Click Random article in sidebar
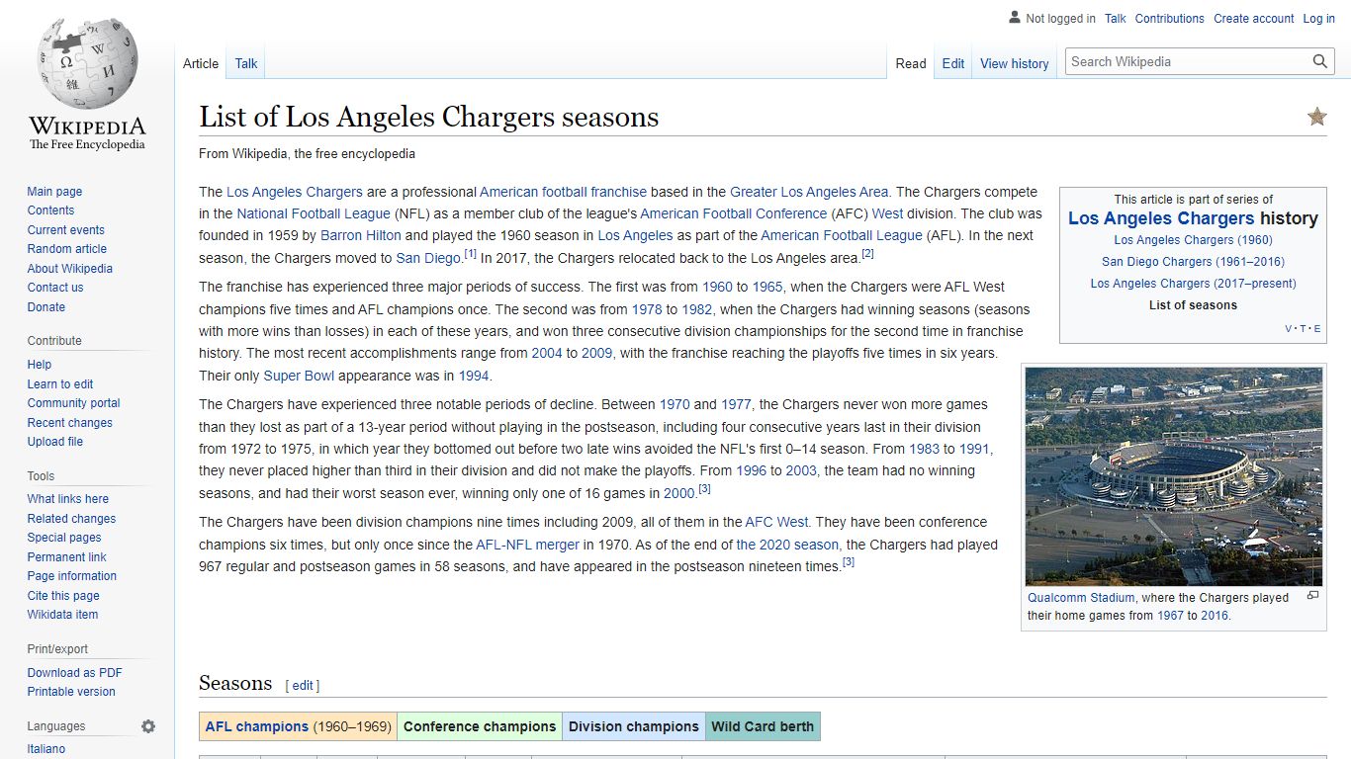Viewport: 1351px width, 759px height. click(66, 249)
